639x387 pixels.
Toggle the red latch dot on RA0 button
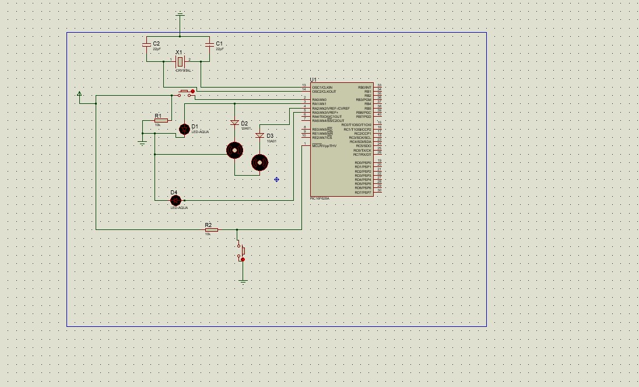click(193, 91)
